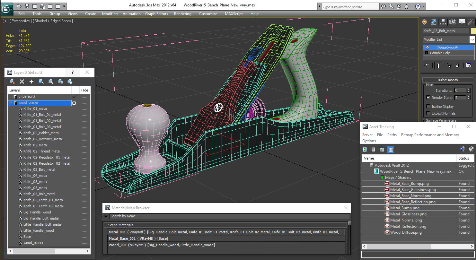
Task: Open Favorites star icon in title bar
Action: (407, 6)
